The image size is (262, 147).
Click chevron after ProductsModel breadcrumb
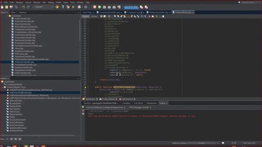click(x=116, y=99)
